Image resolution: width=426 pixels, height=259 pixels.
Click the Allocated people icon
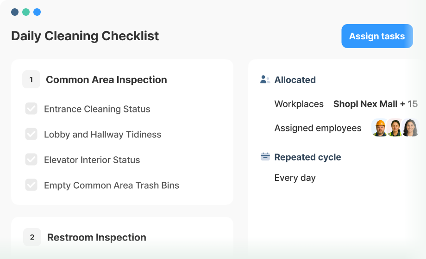click(265, 80)
